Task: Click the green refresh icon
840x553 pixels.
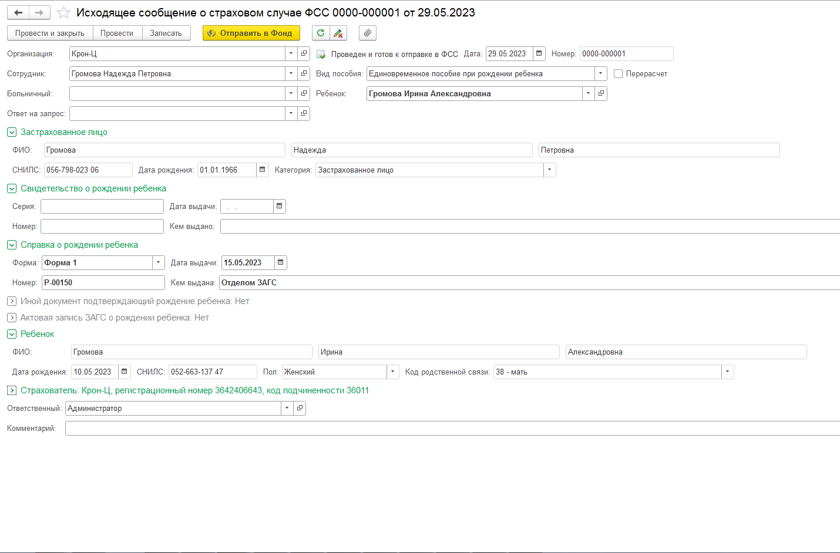Action: [x=321, y=33]
